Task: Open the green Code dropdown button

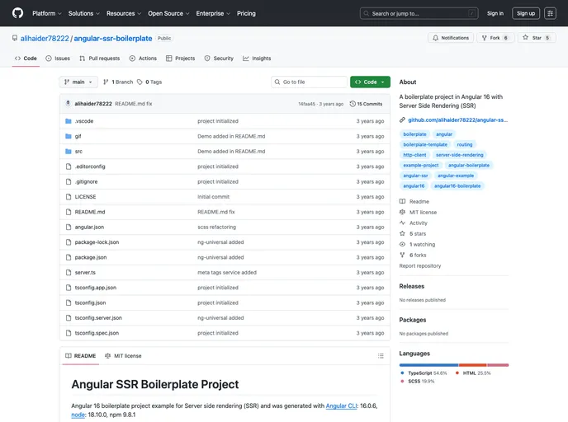Action: pyautogui.click(x=370, y=82)
